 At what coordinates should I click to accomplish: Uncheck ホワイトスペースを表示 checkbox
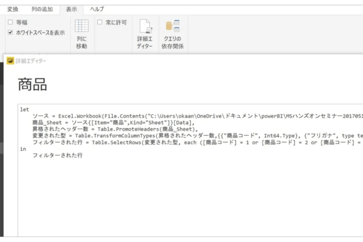point(10,33)
